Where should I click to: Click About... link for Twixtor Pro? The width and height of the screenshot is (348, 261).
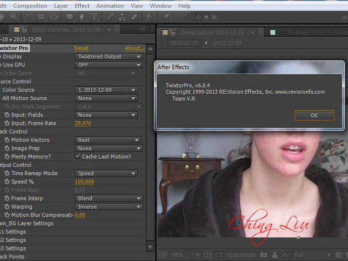coord(135,48)
